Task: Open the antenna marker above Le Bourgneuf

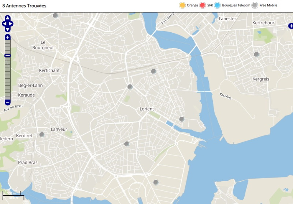Action: (55, 15)
